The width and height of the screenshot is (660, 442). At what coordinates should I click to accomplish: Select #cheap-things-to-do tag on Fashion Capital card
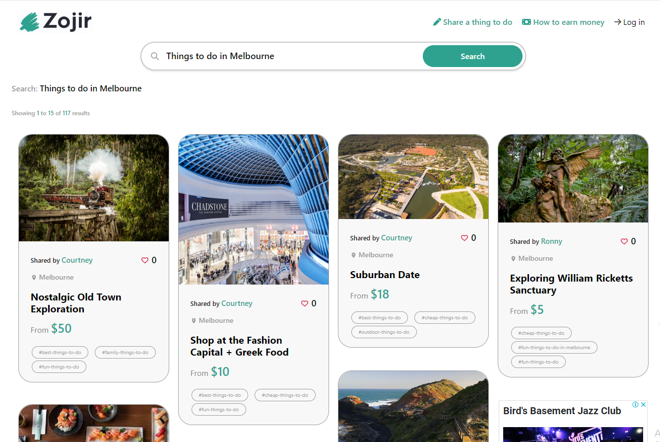(x=285, y=395)
